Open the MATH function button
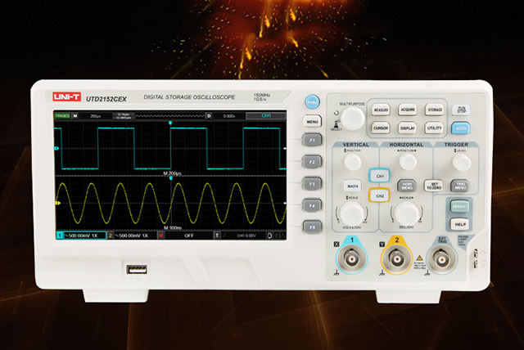This screenshot has width=524, height=350. click(353, 186)
